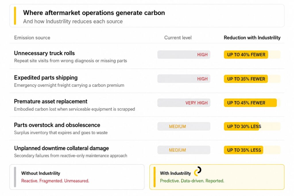Select the 'Parts overstock and obsolescence' heading
The image size is (294, 196).
[x=57, y=125]
